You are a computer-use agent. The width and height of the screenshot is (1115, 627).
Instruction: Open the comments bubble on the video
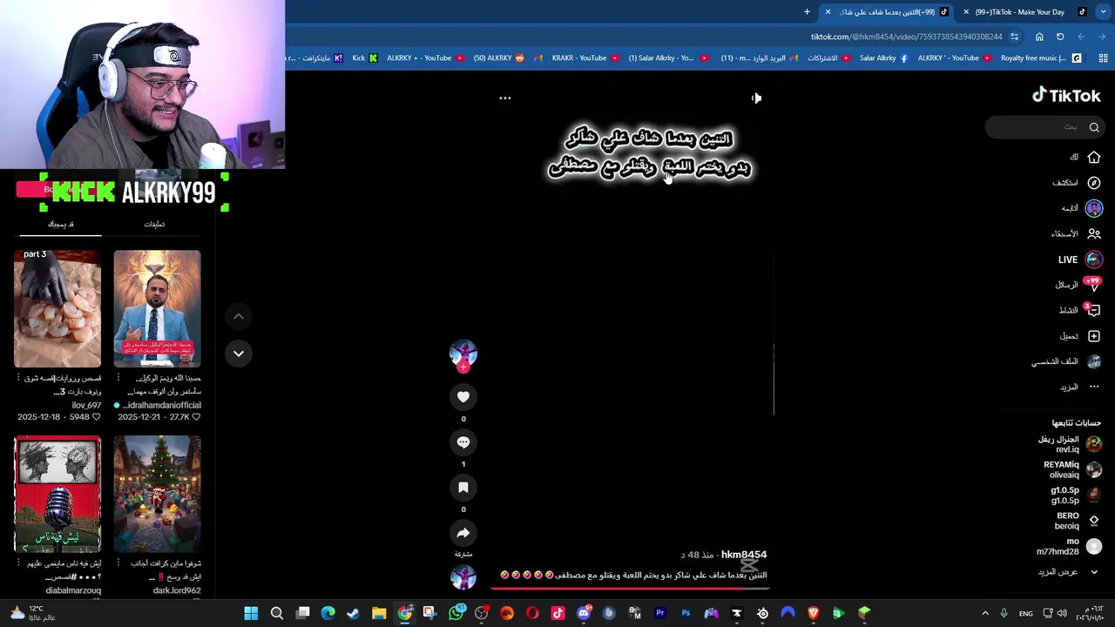463,442
